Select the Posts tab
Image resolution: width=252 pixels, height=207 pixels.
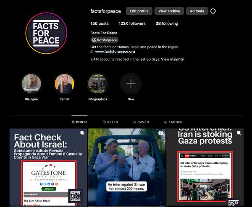79,122
